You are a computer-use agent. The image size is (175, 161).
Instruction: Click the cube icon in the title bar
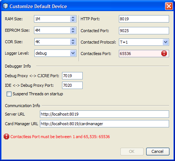click(5, 6)
